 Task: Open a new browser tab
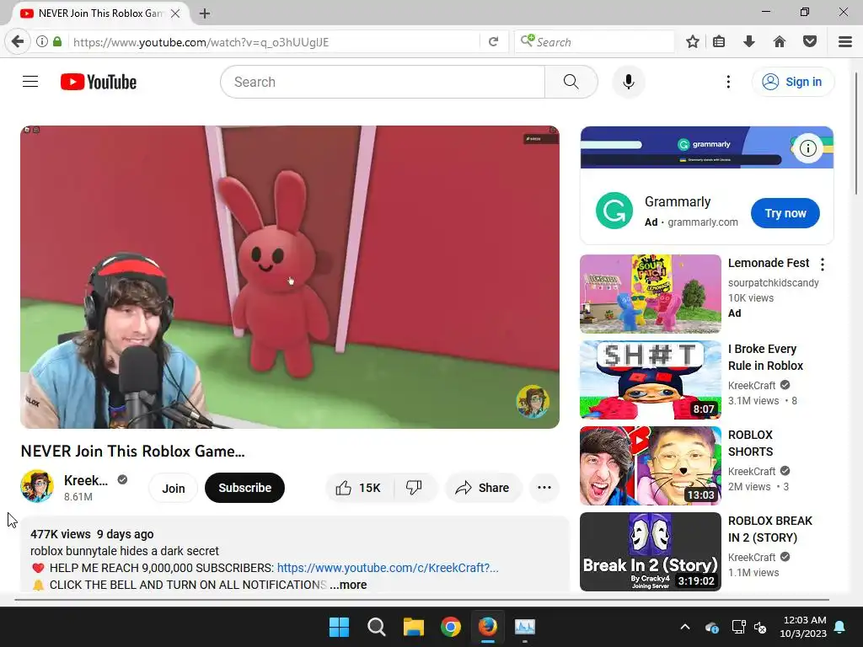point(204,13)
